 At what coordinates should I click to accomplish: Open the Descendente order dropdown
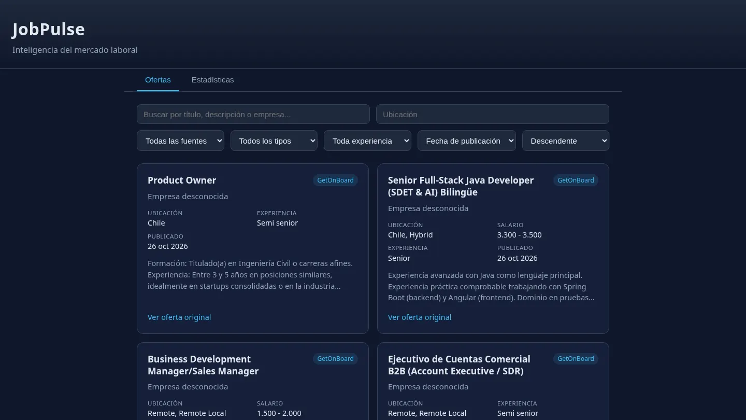pyautogui.click(x=566, y=141)
